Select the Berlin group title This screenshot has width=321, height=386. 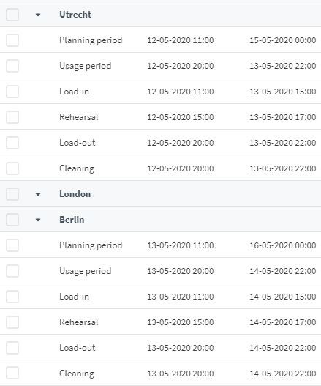pos(72,220)
